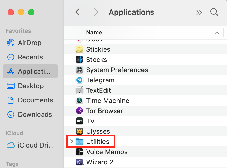The height and width of the screenshot is (168, 227).
Task: Select the TextEdit row name
Action: tap(99, 90)
